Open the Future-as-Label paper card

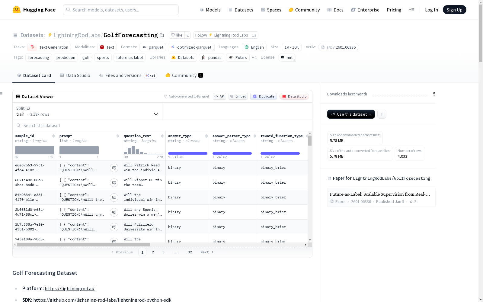pyautogui.click(x=381, y=198)
